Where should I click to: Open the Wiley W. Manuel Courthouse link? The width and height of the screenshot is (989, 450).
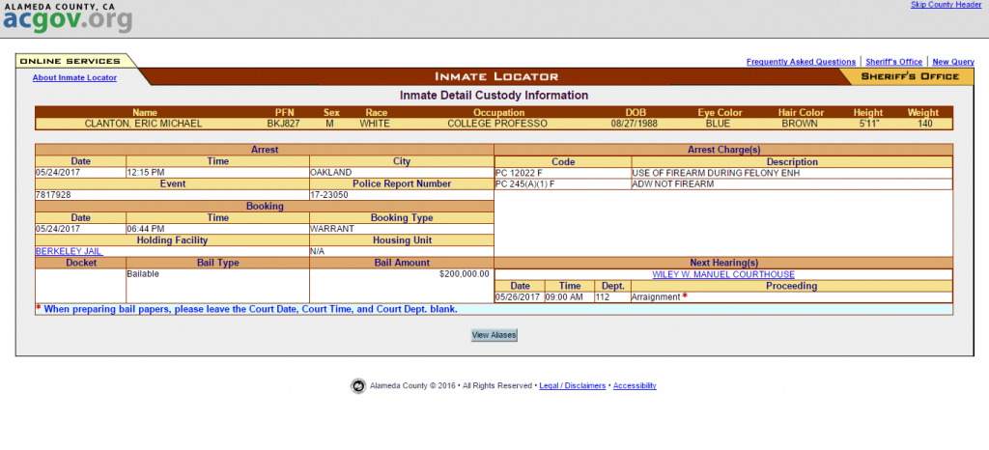(723, 274)
